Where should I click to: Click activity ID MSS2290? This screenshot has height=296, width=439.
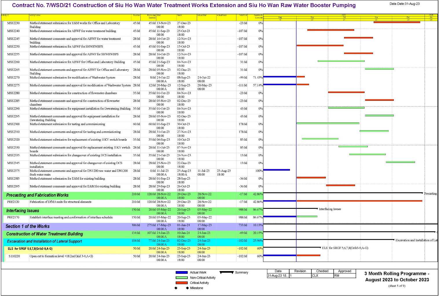pyautogui.click(x=13, y=109)
